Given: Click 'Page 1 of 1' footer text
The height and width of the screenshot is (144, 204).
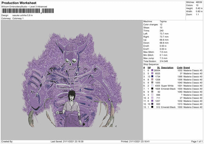Looking at the screenshot, I should pyautogui.click(x=197, y=141).
